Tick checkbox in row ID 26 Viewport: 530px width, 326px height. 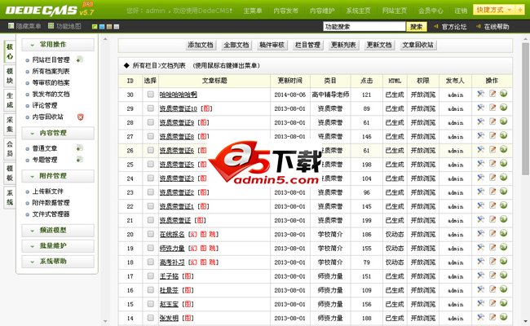point(150,150)
